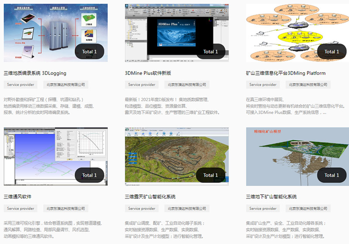Open title link 三维地下矿山智能化系统

pyautogui.click(x=271, y=197)
